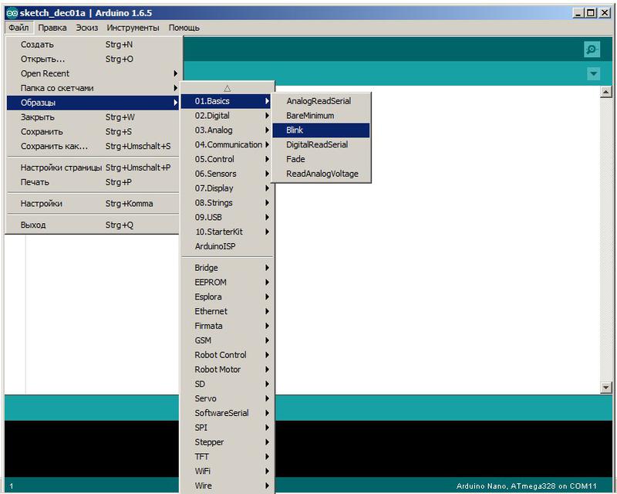Open the Esplora library examples

click(x=227, y=297)
